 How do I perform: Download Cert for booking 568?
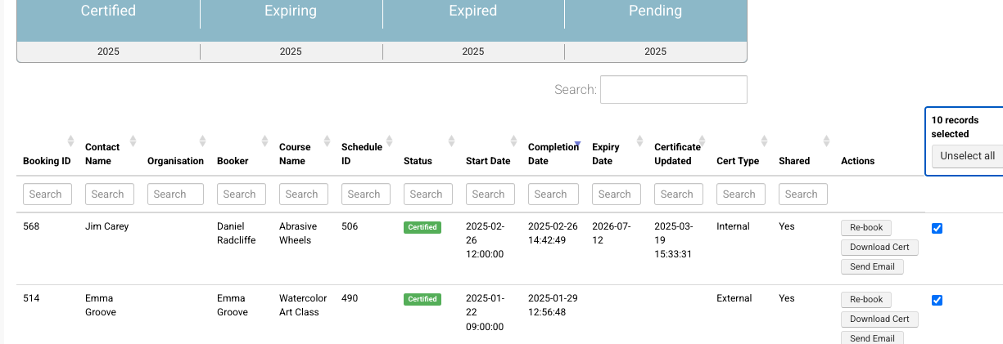[879, 248]
